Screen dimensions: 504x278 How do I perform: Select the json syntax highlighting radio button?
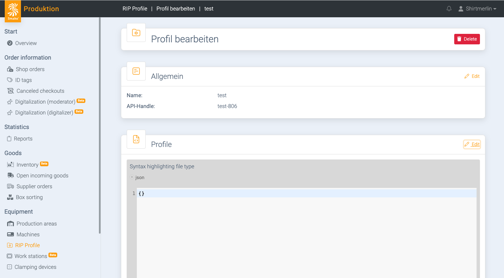click(x=132, y=177)
